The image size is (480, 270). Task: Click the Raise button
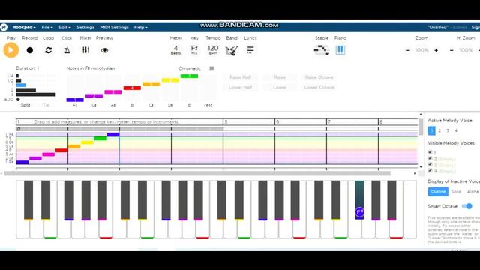(x=280, y=77)
